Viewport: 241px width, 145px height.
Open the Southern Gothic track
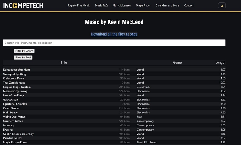pos(13,121)
